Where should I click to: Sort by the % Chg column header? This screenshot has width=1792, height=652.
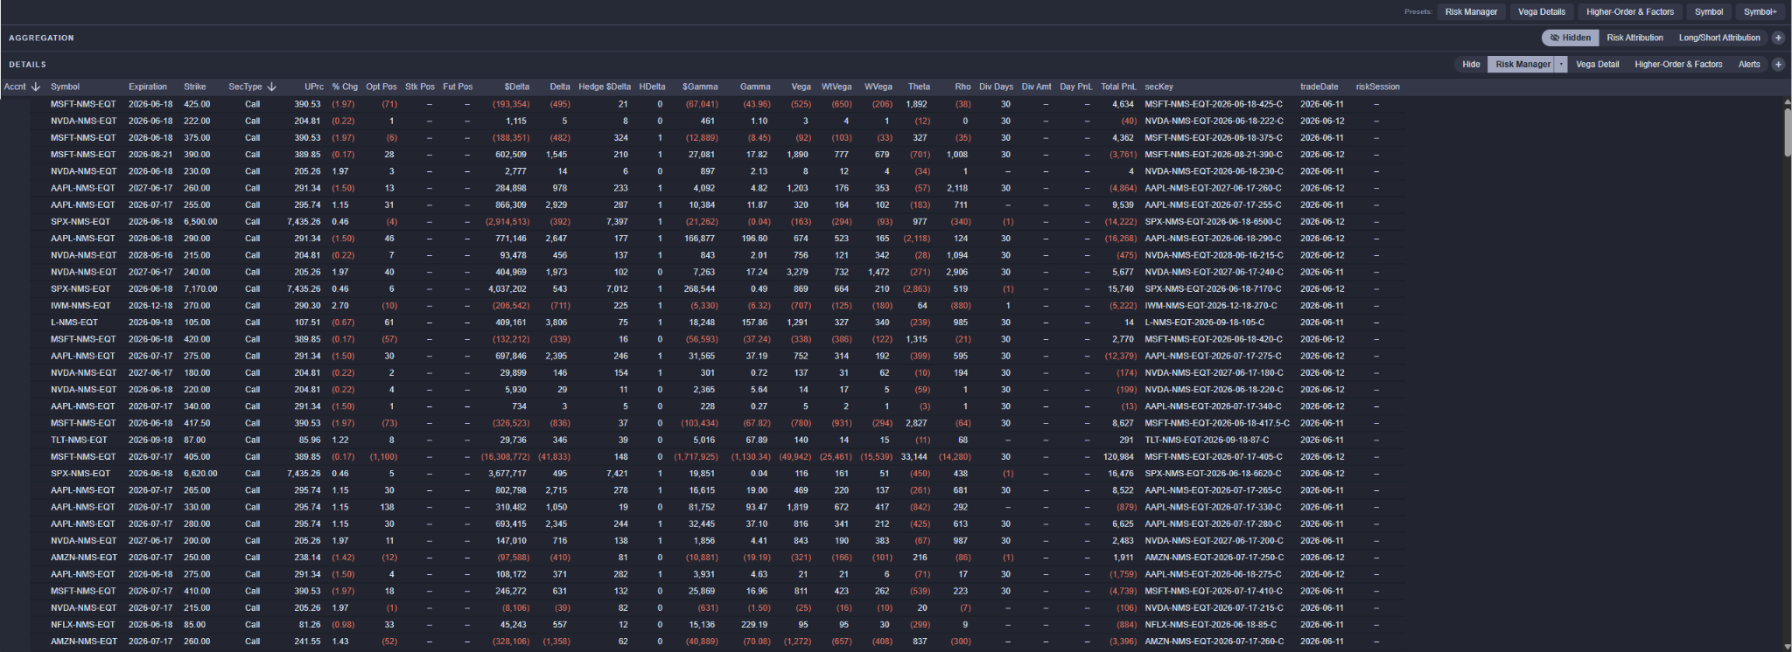click(345, 87)
